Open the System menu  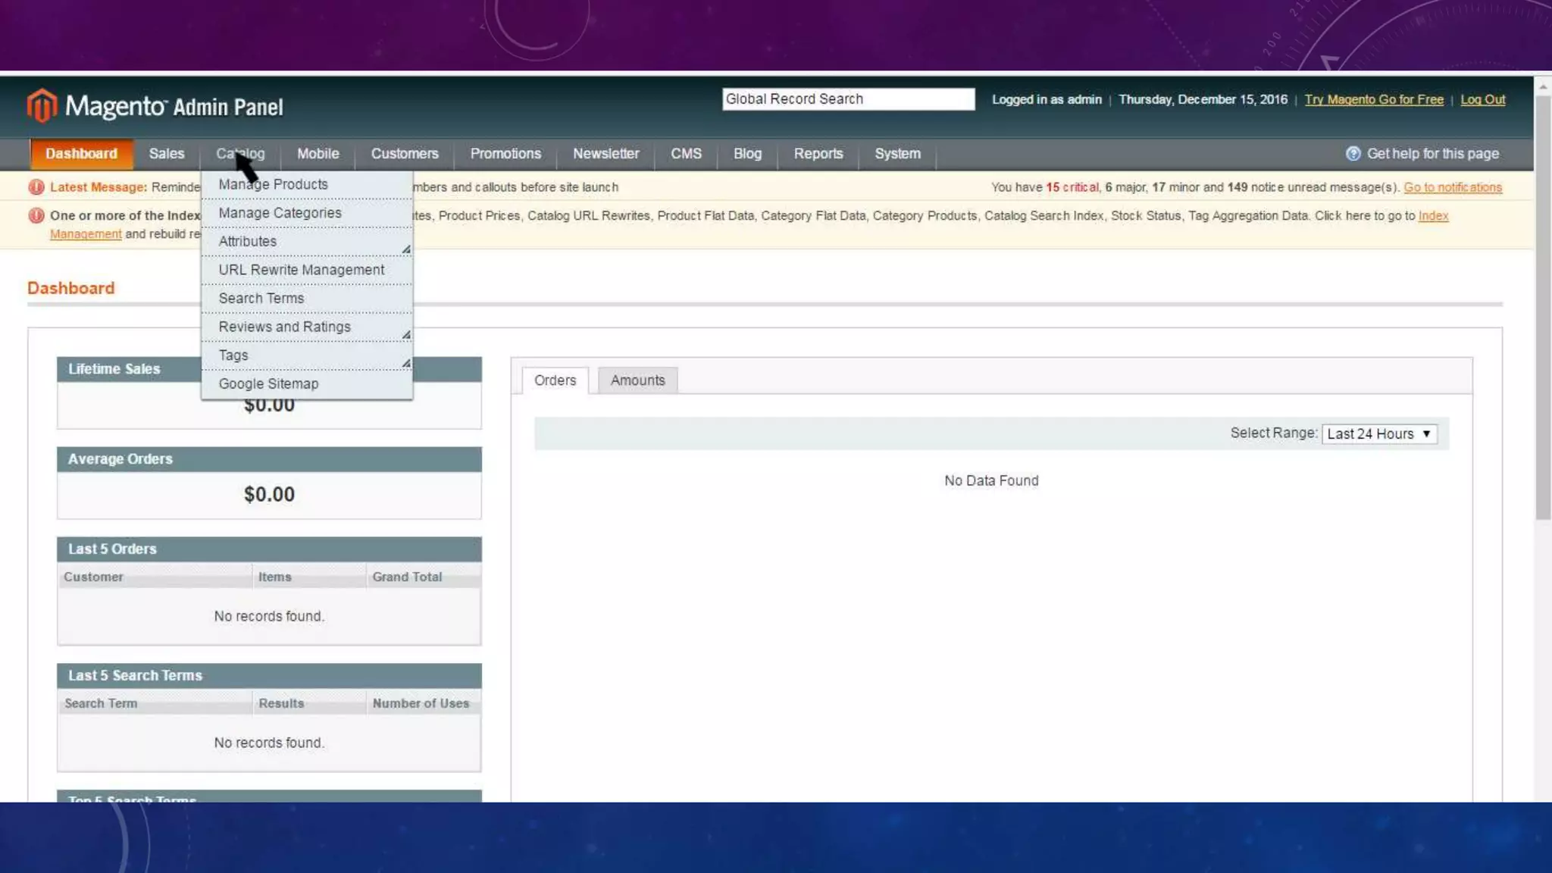coord(897,154)
